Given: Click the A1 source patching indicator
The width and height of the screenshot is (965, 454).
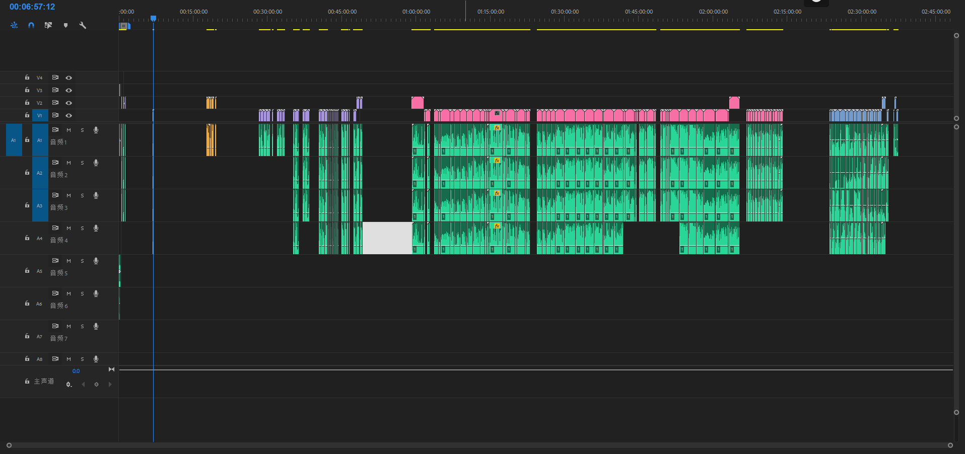Looking at the screenshot, I should 14,140.
